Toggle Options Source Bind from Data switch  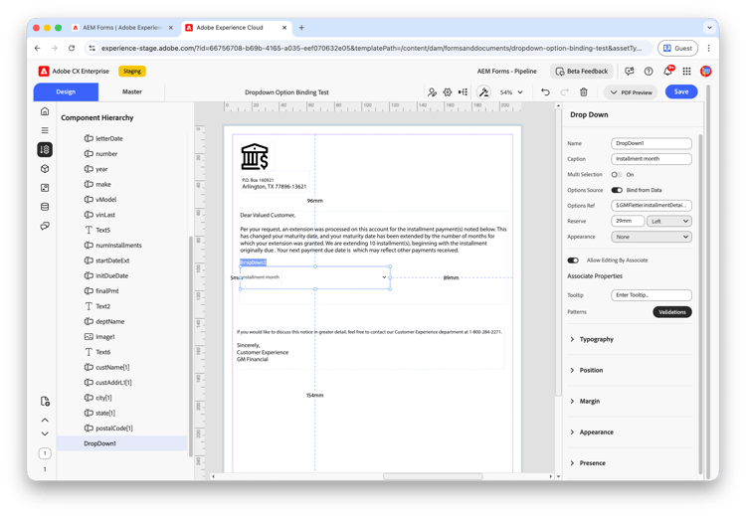click(x=617, y=190)
